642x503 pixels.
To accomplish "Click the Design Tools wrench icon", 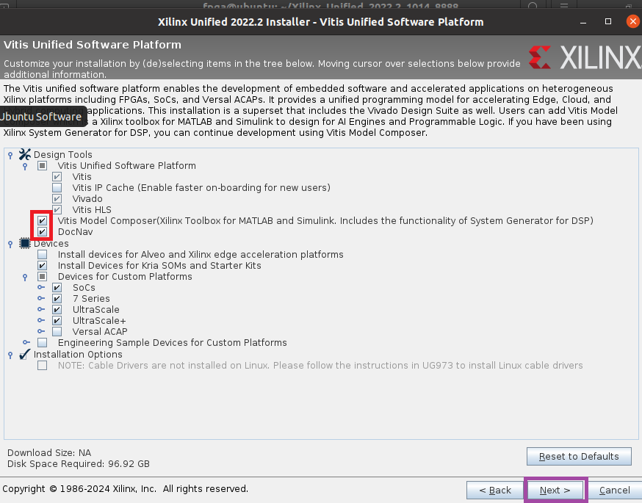I will pos(24,154).
